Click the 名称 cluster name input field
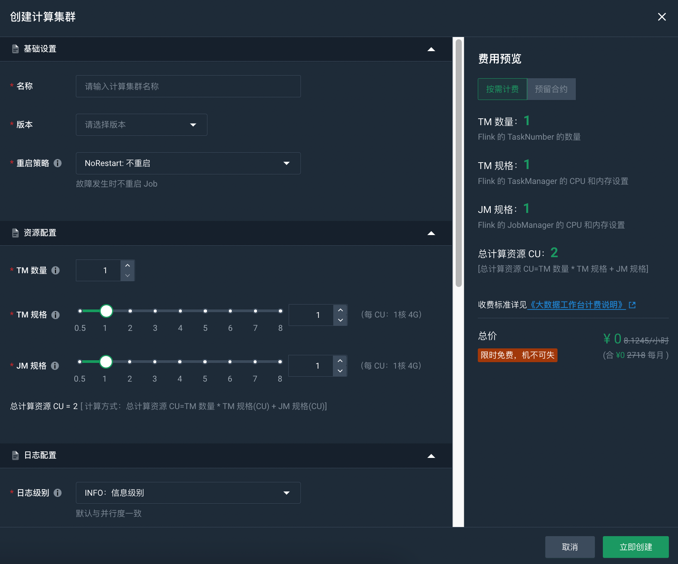Viewport: 678px width, 564px height. (x=188, y=86)
